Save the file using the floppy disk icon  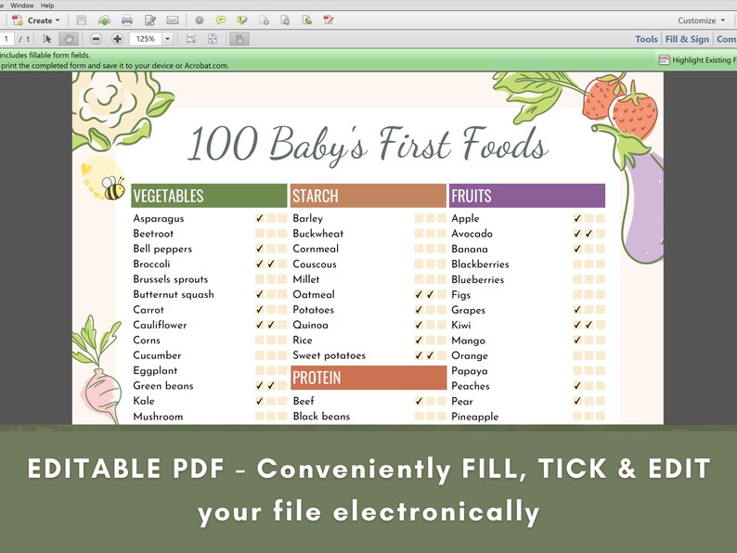(82, 20)
